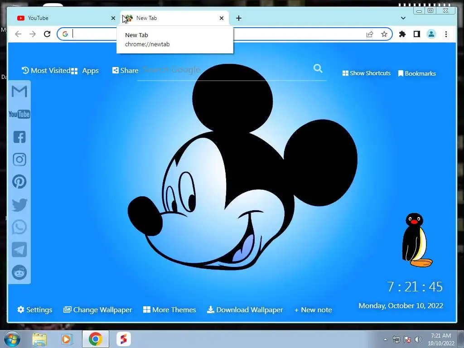The image size is (464, 348).
Task: Open the Chrome three-dot menu
Action: pyautogui.click(x=446, y=34)
